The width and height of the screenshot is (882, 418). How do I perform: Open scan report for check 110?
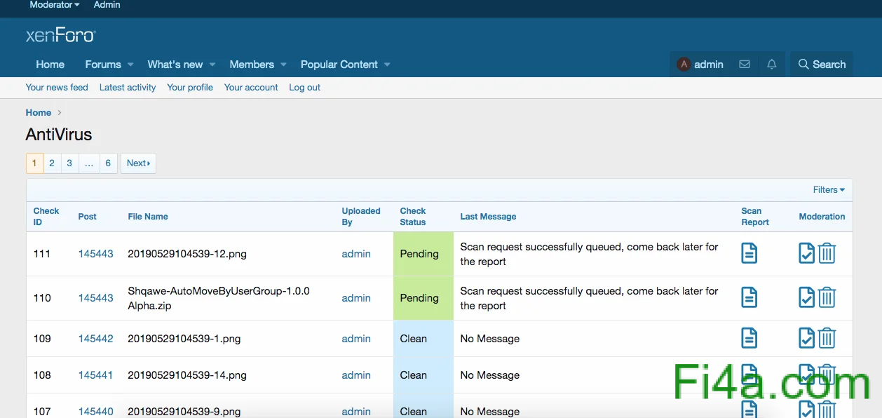[749, 297]
